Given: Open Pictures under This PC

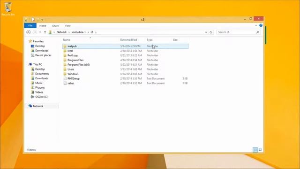Looking at the screenshot, I should [x=40, y=87].
